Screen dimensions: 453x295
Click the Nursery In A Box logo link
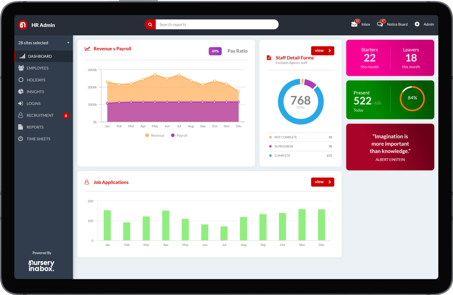coord(42,265)
